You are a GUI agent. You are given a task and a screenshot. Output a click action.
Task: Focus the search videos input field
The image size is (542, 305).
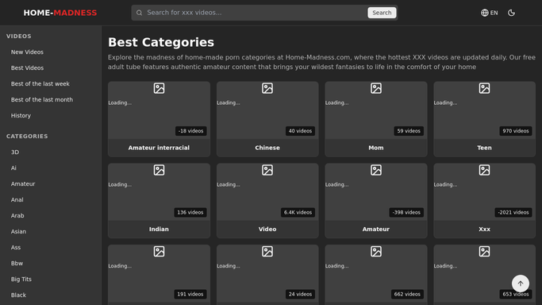tap(255, 13)
